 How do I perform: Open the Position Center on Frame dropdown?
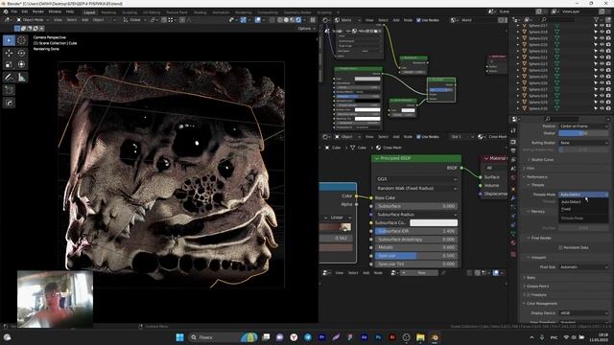click(583, 126)
